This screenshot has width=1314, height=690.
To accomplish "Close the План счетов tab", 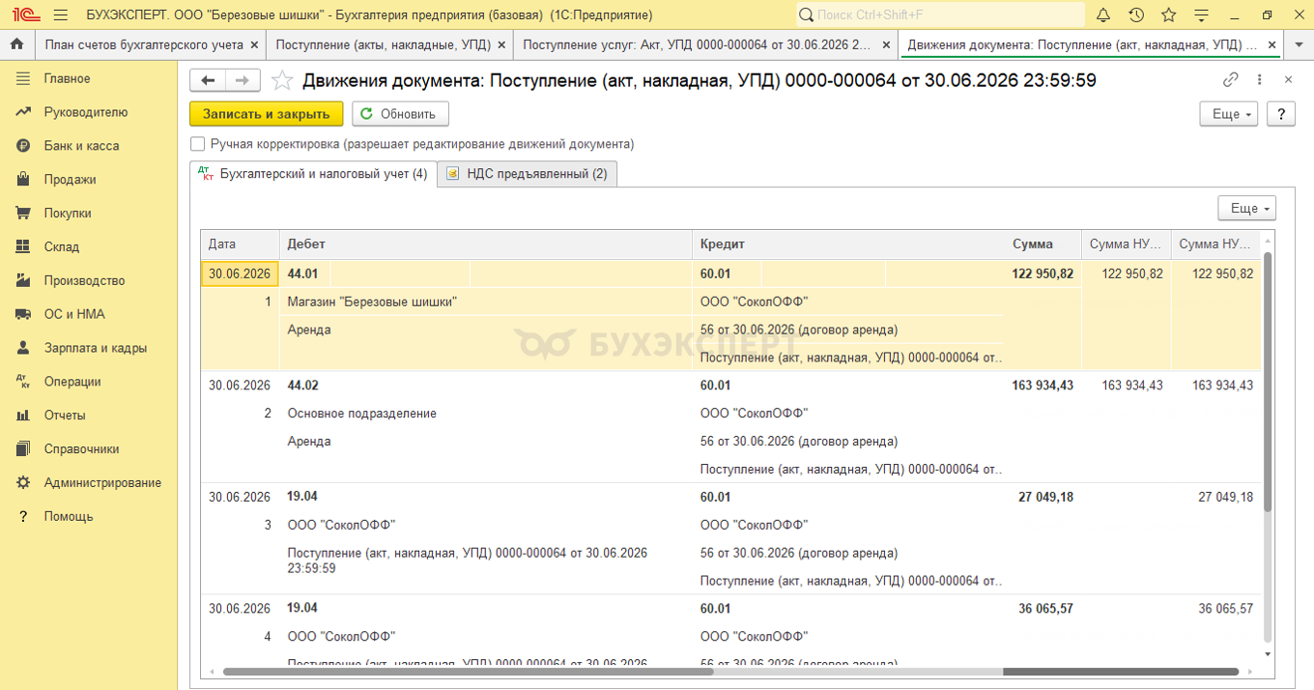I will tap(254, 44).
